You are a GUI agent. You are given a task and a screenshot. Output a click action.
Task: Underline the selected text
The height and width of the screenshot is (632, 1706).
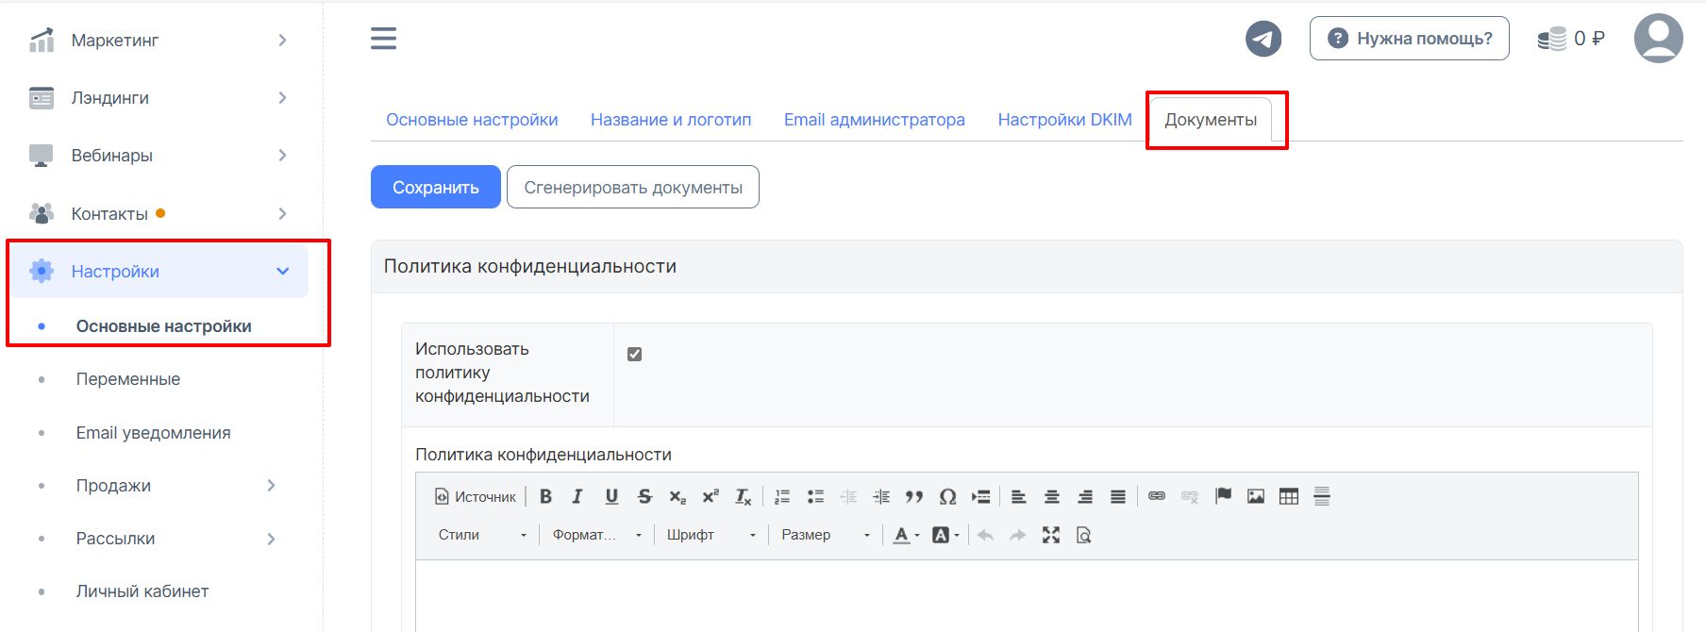pyautogui.click(x=611, y=496)
